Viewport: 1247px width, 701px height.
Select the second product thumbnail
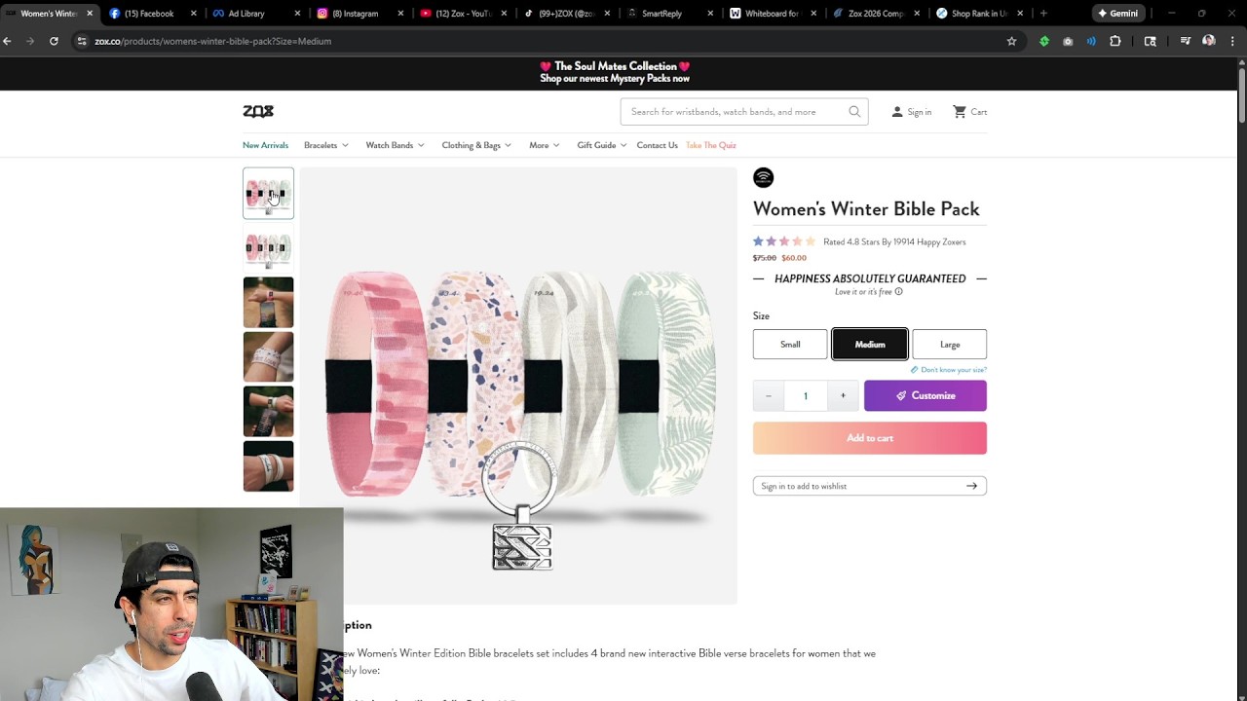[268, 247]
